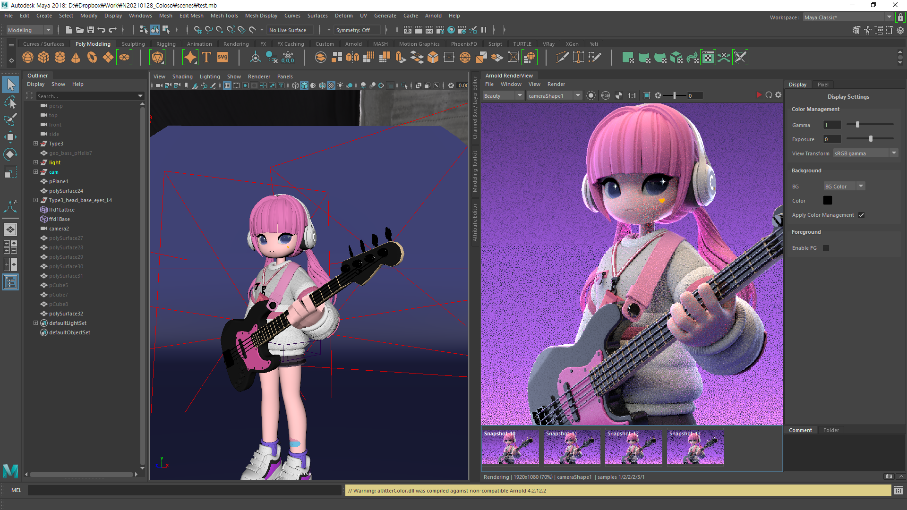Toggle RGB channel display in RenderView
This screenshot has height=510, width=907.
click(606, 95)
